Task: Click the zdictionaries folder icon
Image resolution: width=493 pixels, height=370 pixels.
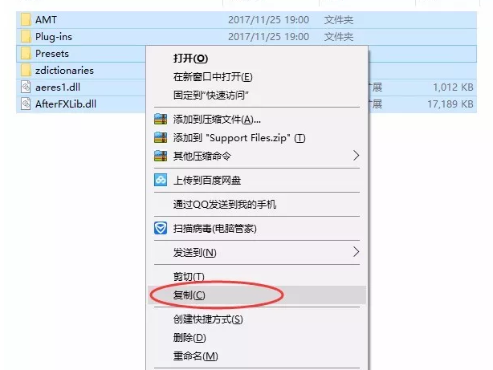Action: coord(26,71)
